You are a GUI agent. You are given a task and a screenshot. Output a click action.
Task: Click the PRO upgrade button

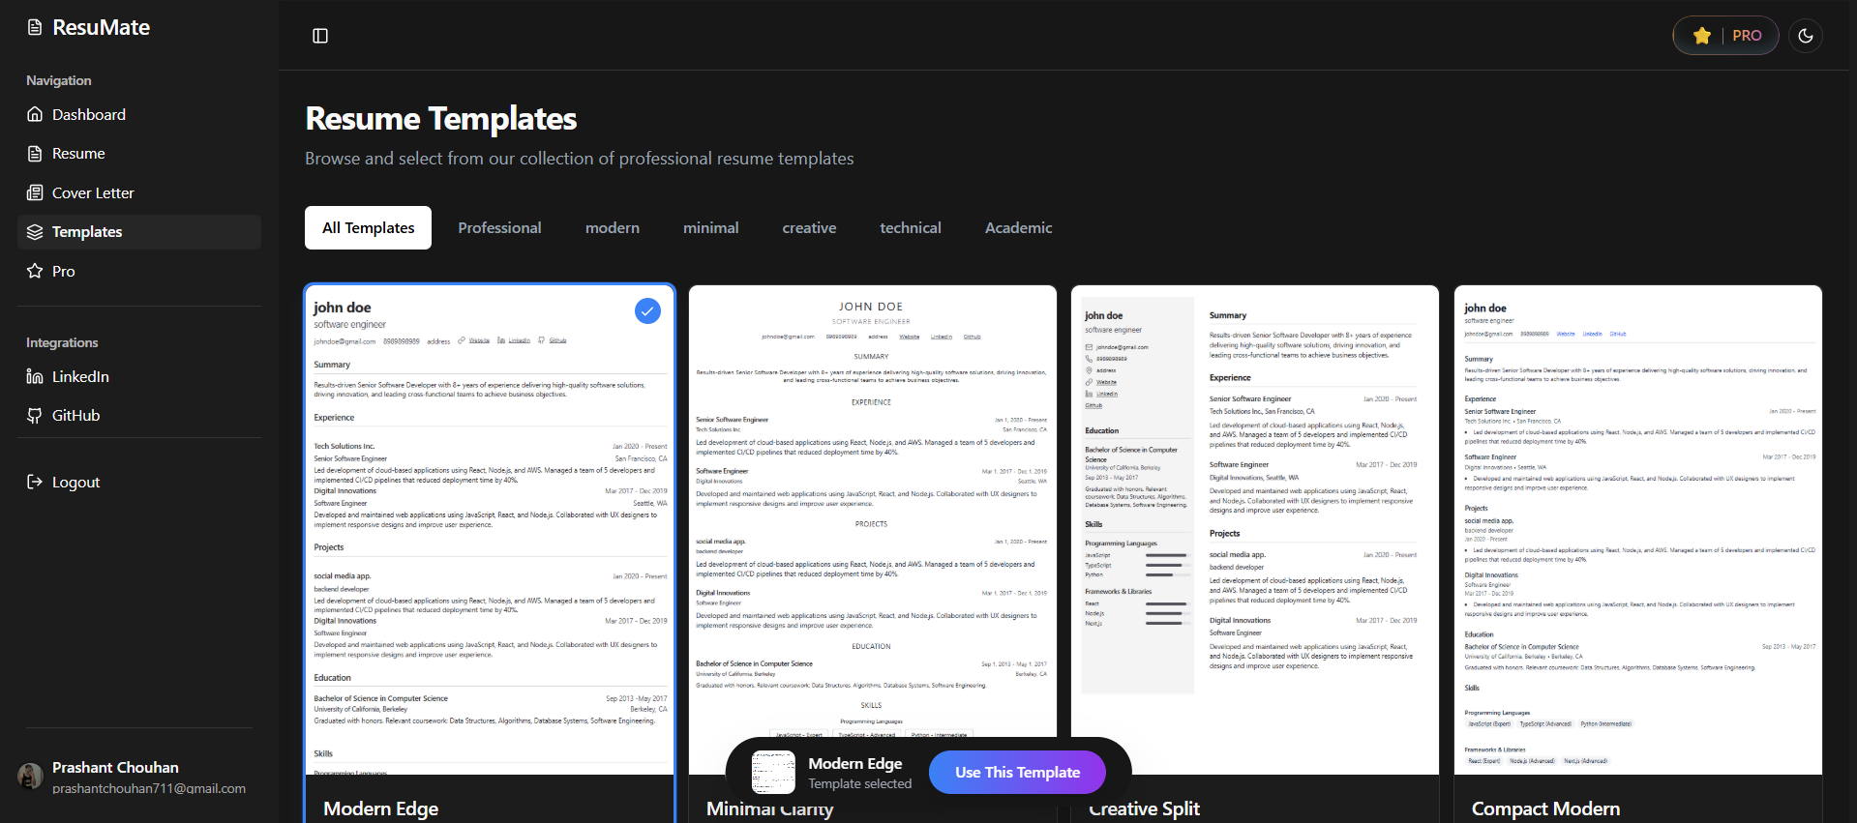click(x=1725, y=36)
